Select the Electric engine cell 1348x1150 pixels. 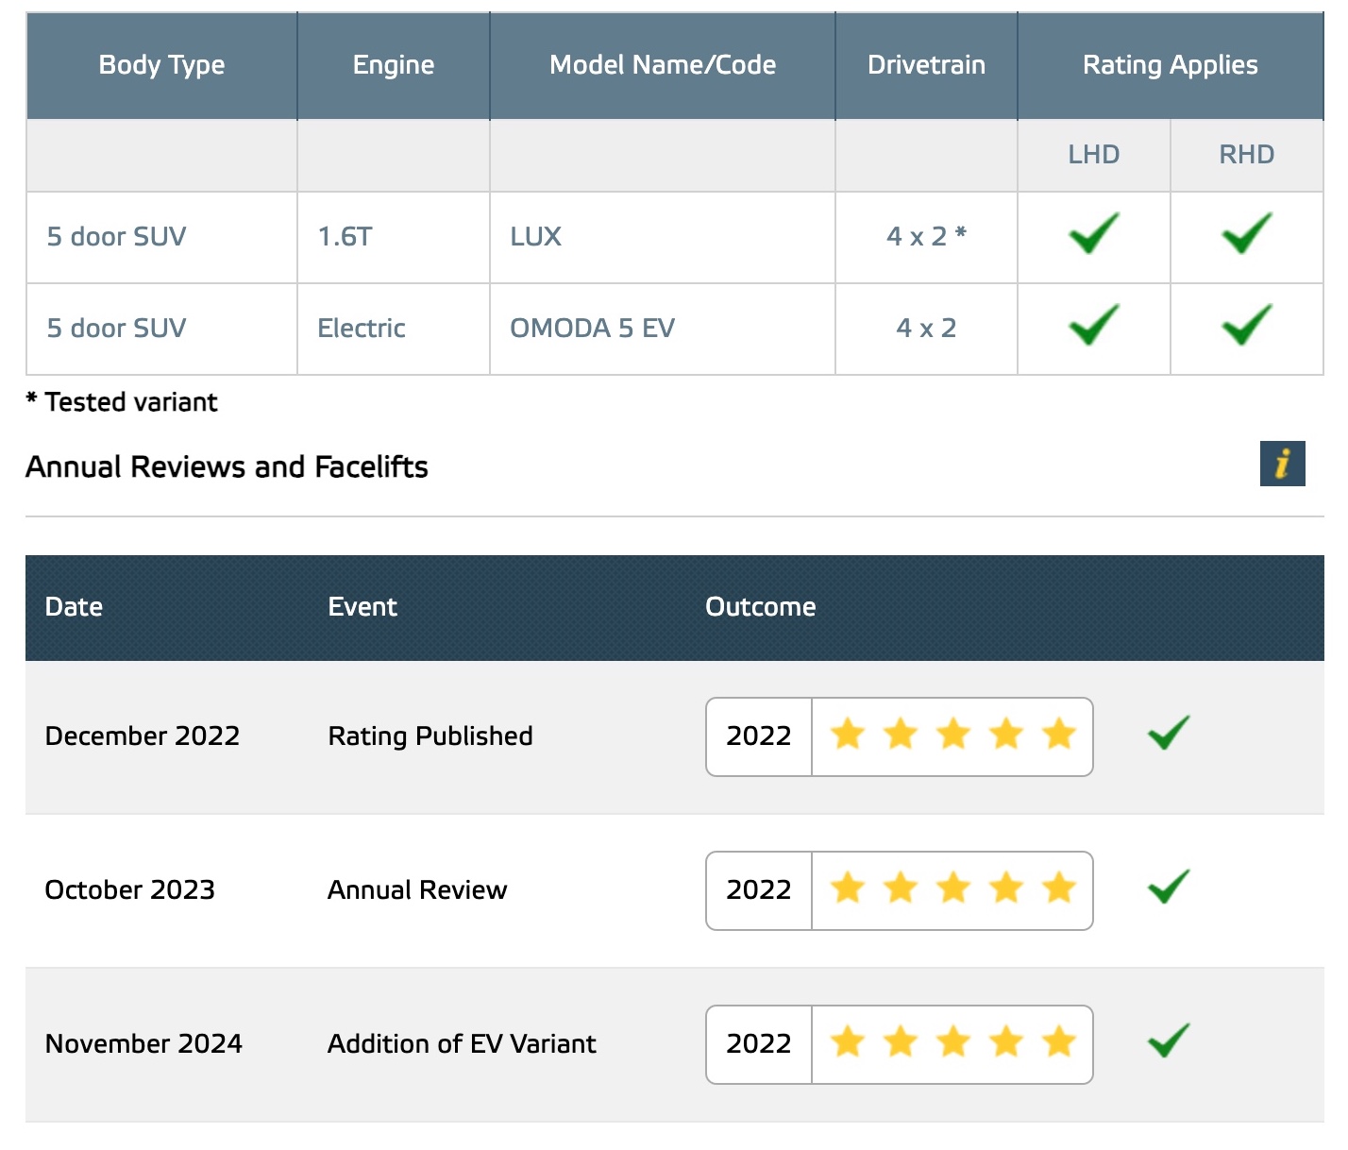(394, 329)
